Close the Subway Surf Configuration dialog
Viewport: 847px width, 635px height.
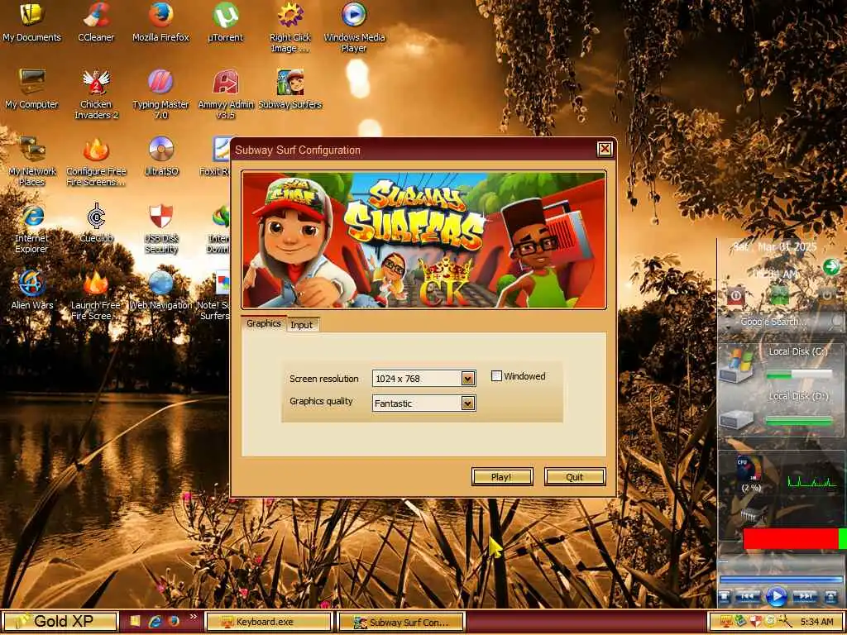coord(605,149)
